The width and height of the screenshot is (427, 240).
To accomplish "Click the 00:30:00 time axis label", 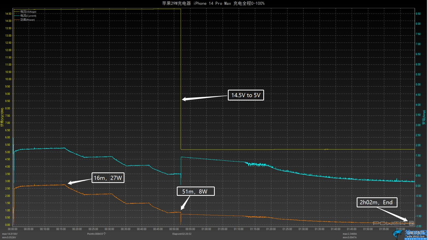I will pos(109,229).
